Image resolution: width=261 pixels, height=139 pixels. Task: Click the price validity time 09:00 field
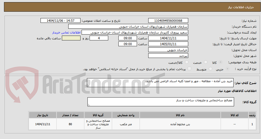[x=128, y=44]
